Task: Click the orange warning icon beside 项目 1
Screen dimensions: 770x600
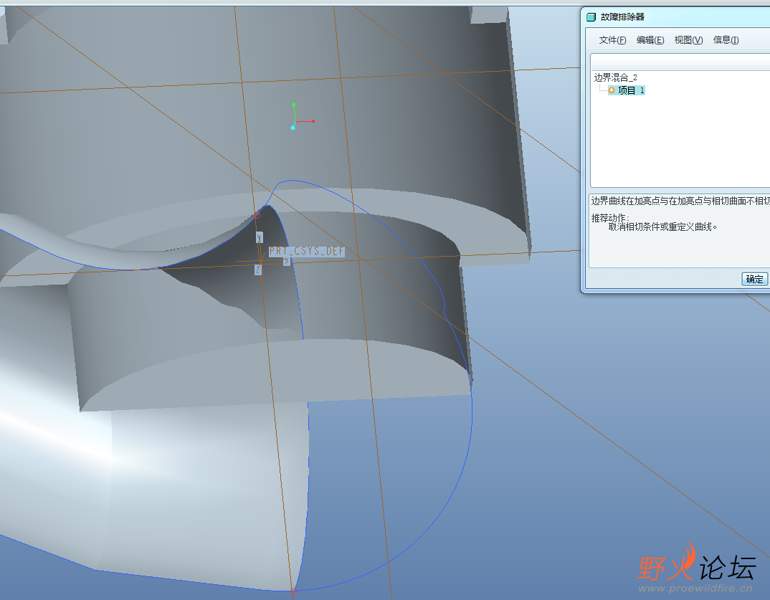Action: 612,90
